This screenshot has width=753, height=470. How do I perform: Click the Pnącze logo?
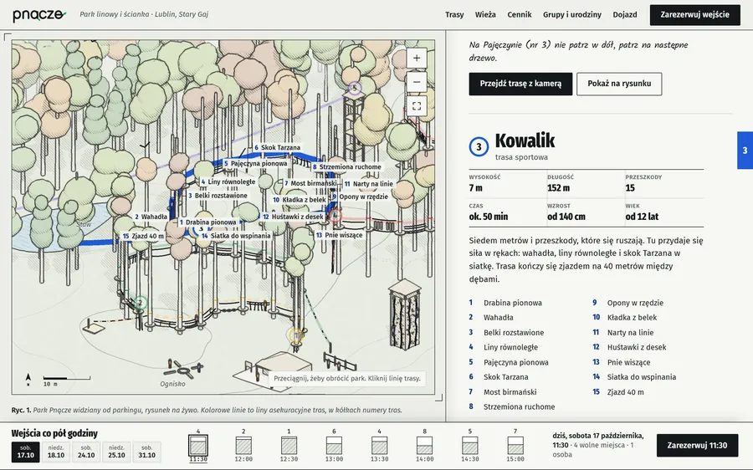[x=39, y=15]
